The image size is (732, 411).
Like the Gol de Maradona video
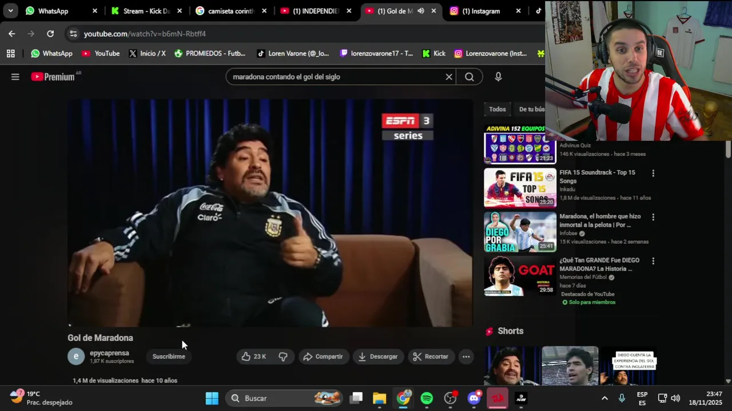tap(254, 356)
